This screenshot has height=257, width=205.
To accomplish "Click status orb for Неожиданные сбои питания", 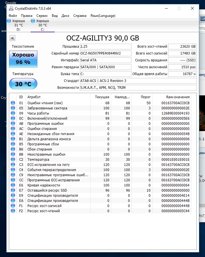I will [x=13, y=134].
